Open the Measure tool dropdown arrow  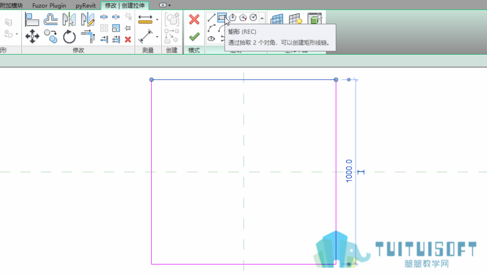(x=157, y=20)
